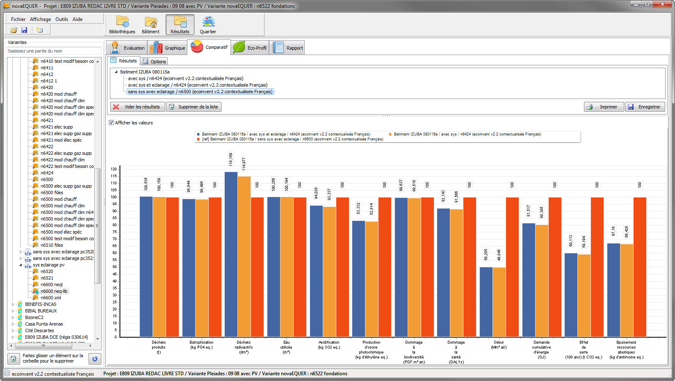The width and height of the screenshot is (675, 381).
Task: Open the Quartier toolbar icon
Action: tap(208, 25)
